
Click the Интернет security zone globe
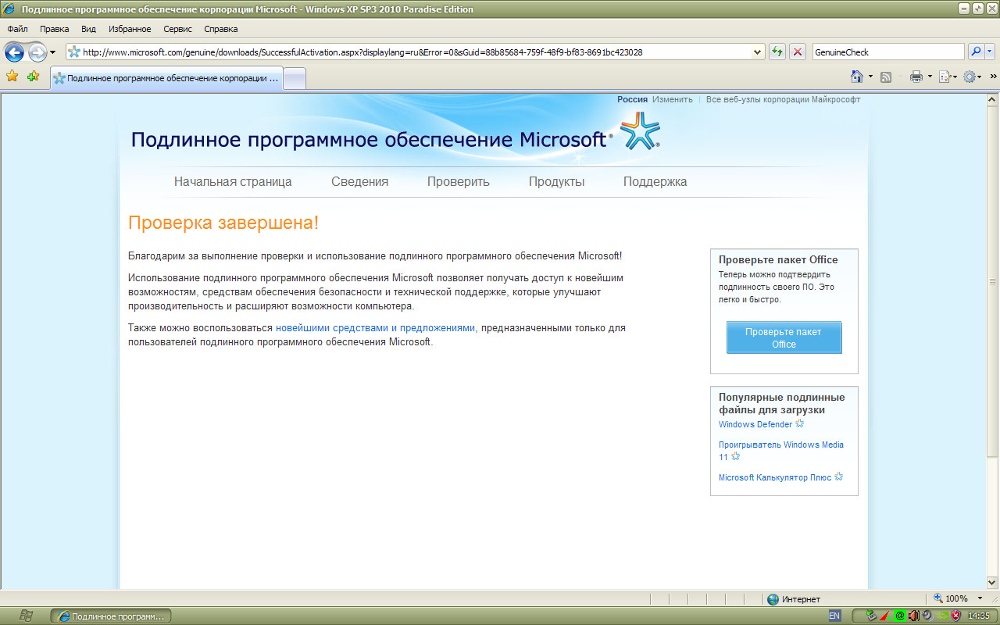click(x=773, y=599)
